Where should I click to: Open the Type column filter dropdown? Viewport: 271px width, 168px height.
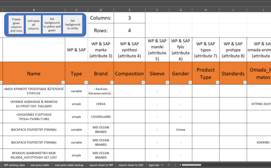(x=86, y=83)
